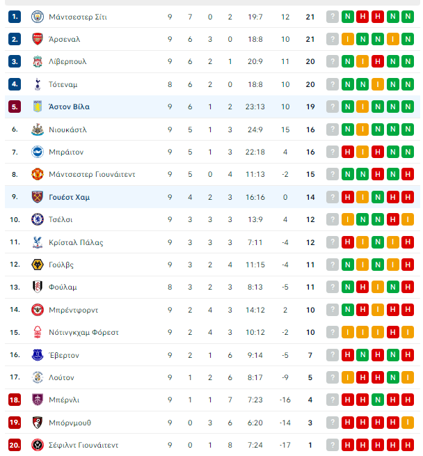This screenshot has height=456, width=423.
Task: Click the Manchester United crest icon
Action: (37, 174)
